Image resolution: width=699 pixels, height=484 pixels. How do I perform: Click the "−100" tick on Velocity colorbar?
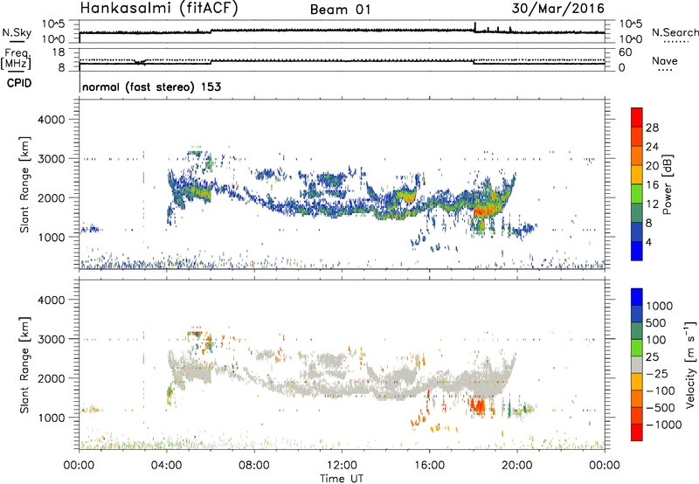coord(661,391)
